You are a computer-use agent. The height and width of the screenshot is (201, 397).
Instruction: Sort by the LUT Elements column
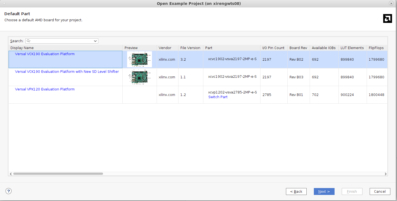click(352, 48)
